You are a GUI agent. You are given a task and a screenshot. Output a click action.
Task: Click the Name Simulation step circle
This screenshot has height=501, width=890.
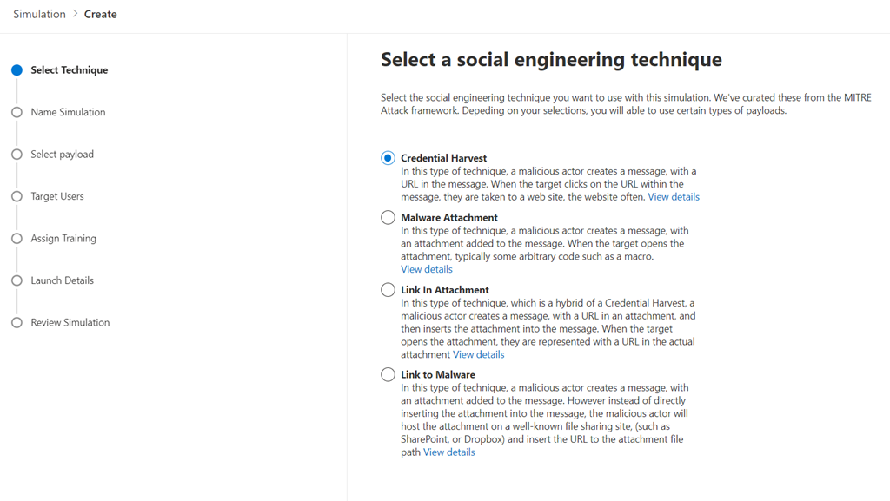17,112
